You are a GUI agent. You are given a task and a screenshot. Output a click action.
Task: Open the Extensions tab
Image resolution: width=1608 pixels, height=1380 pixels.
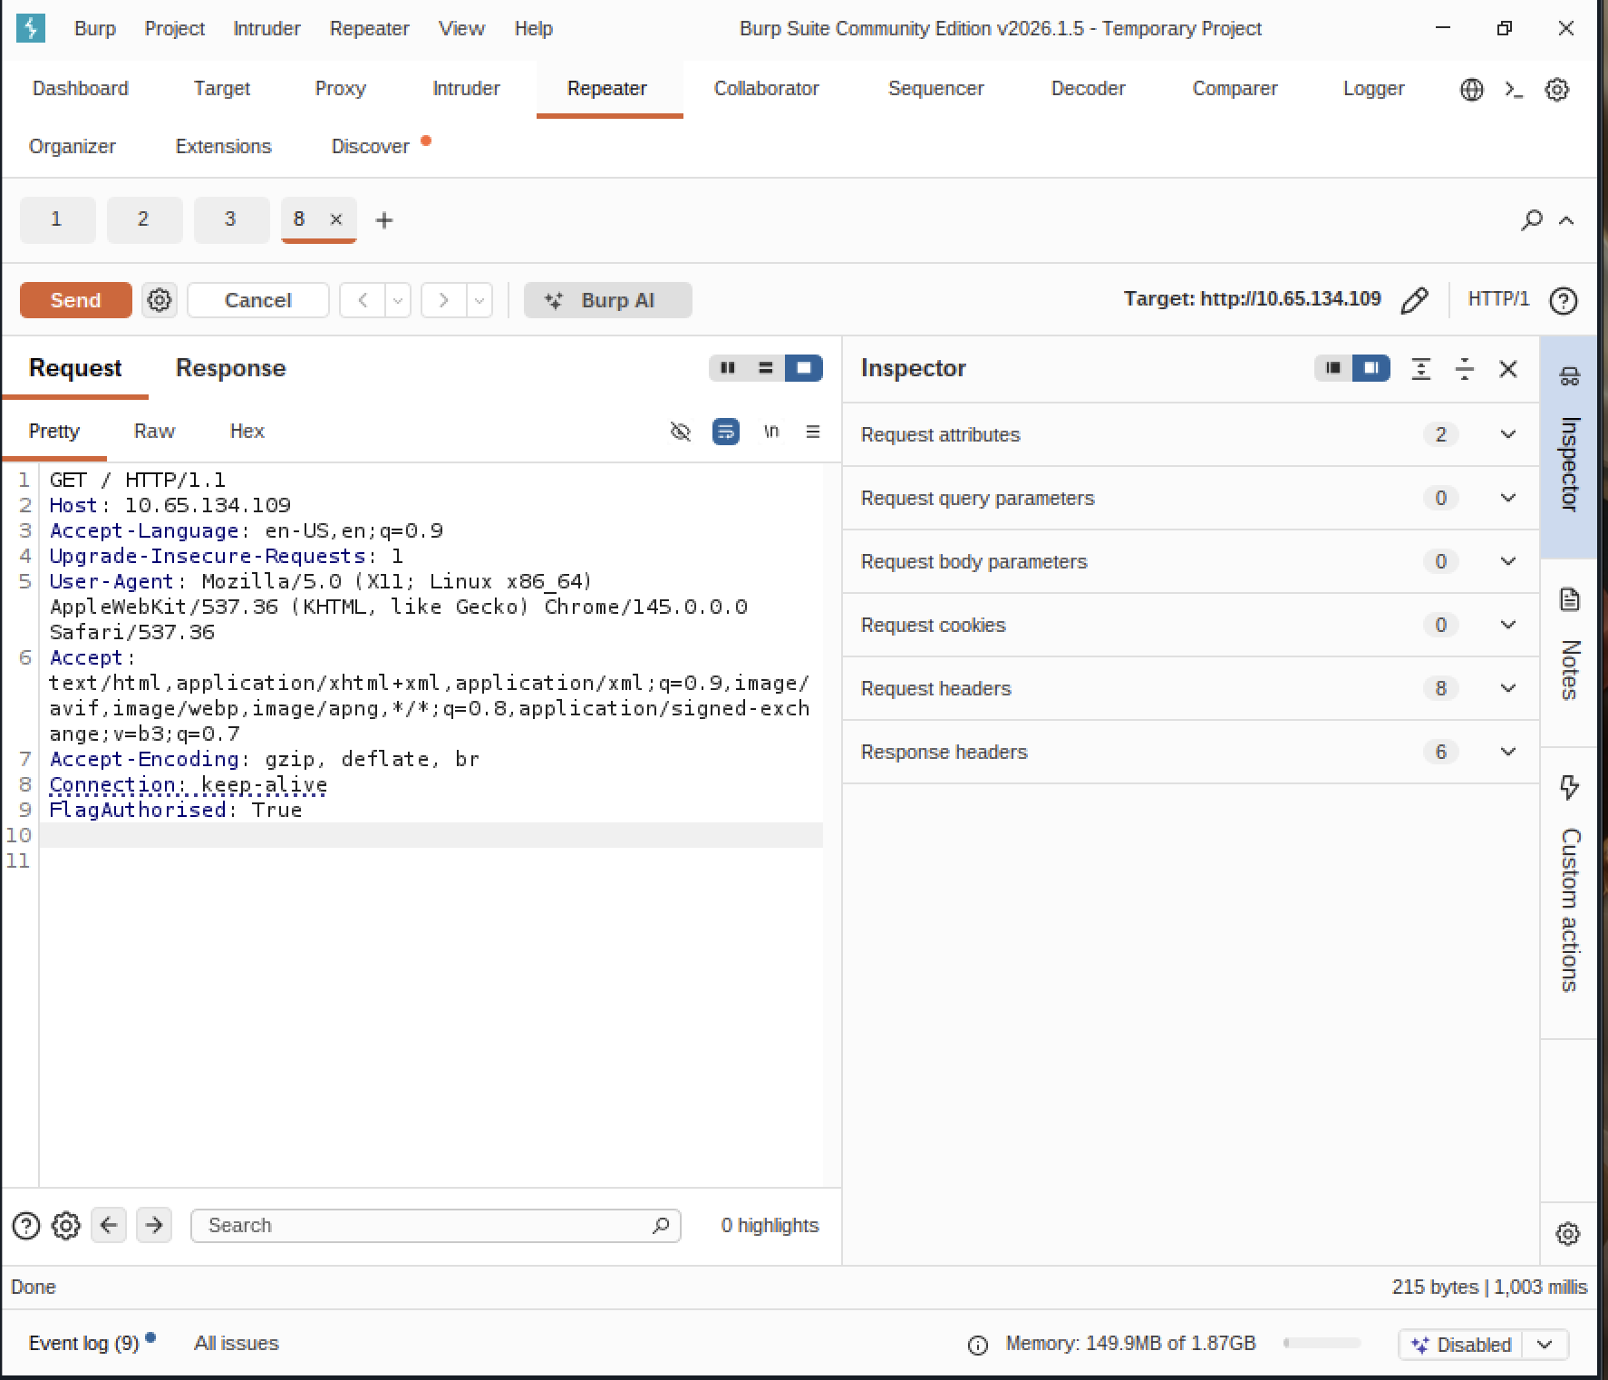[224, 147]
